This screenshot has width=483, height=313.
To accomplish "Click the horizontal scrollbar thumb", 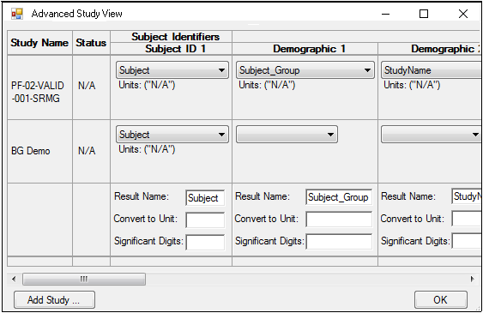I will click(84, 280).
